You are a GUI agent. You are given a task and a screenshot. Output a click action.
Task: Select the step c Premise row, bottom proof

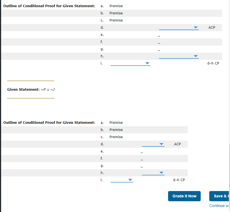coord(116,137)
